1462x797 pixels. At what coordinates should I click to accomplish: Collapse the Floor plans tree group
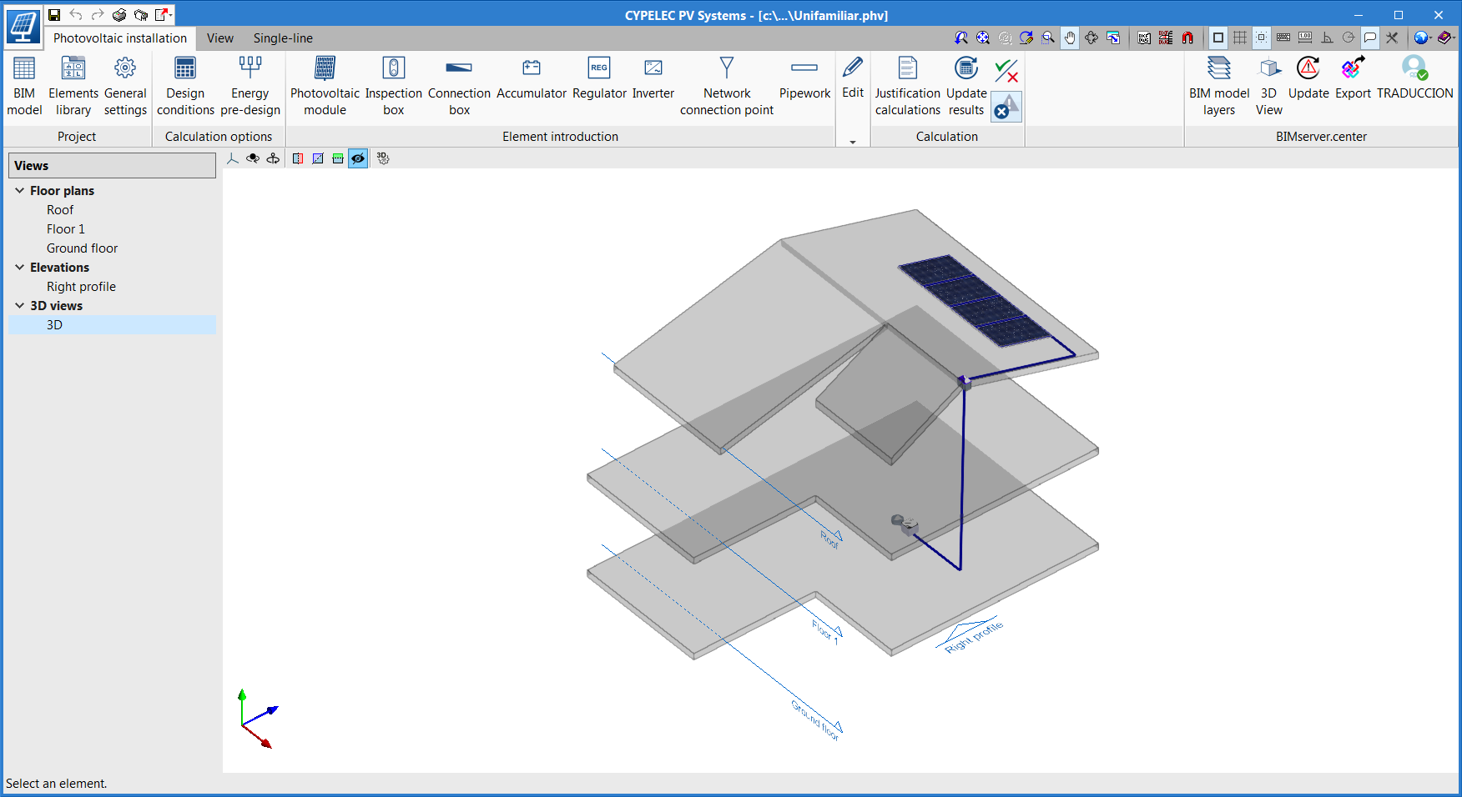point(20,191)
